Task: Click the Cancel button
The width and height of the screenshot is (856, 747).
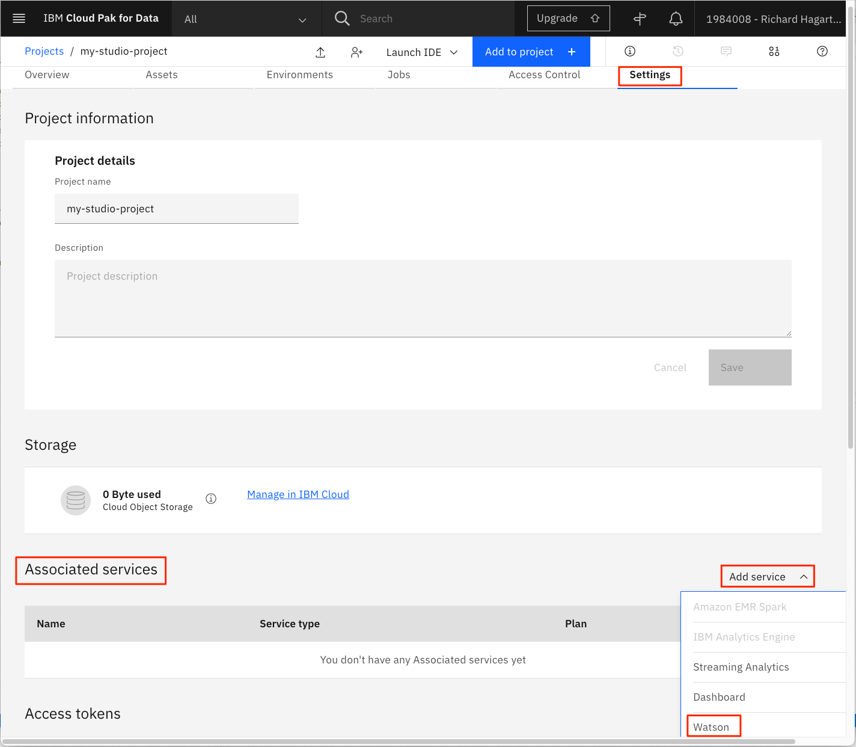Action: 670,367
